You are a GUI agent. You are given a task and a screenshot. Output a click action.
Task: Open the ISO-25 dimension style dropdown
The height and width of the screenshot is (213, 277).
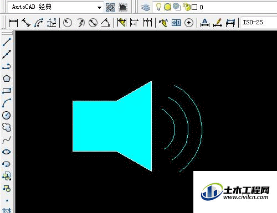point(259,23)
